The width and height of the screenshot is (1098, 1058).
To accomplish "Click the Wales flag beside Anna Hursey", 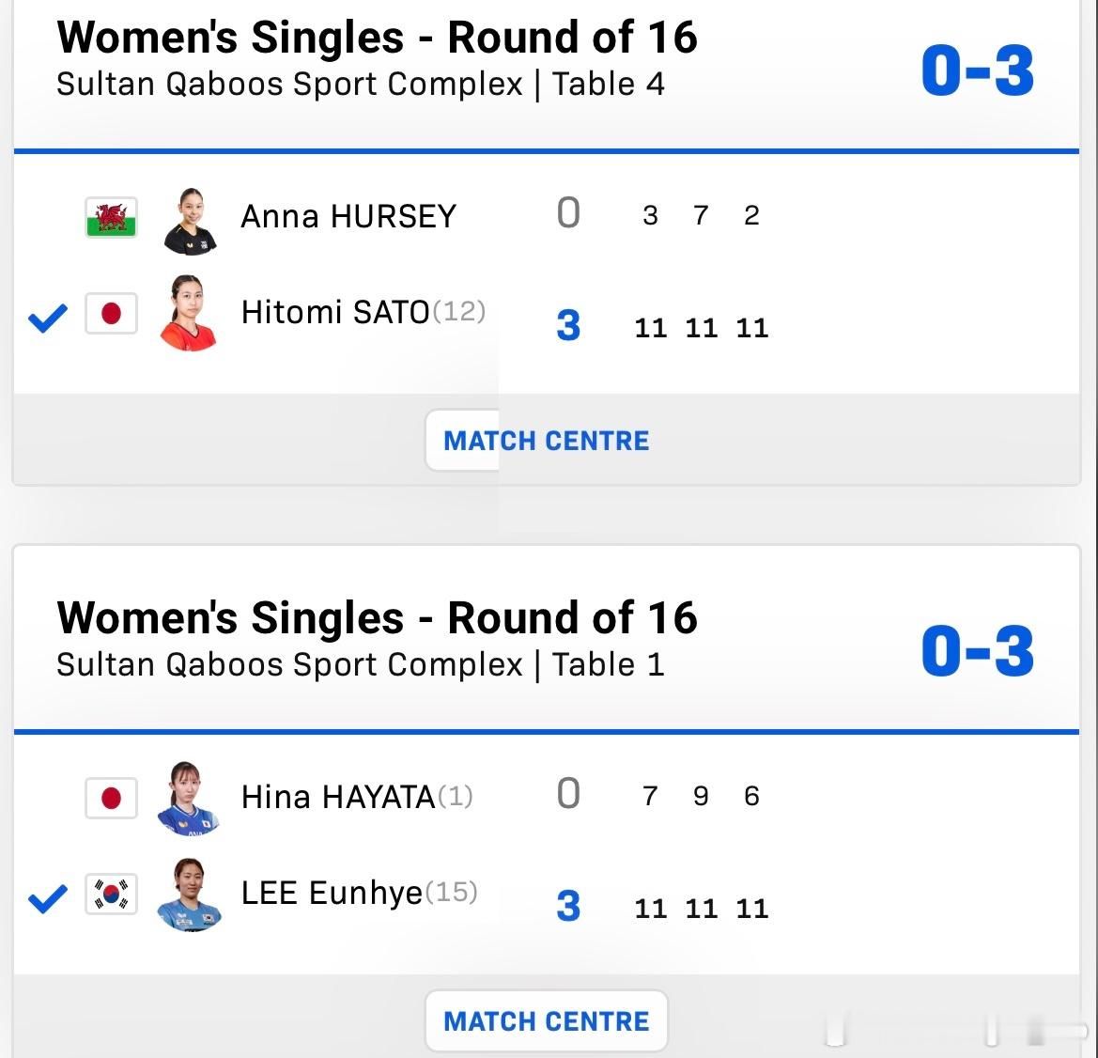I will (x=111, y=217).
